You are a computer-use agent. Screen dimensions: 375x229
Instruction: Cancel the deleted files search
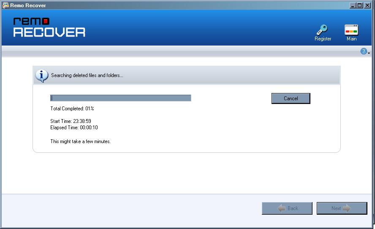[x=291, y=99]
